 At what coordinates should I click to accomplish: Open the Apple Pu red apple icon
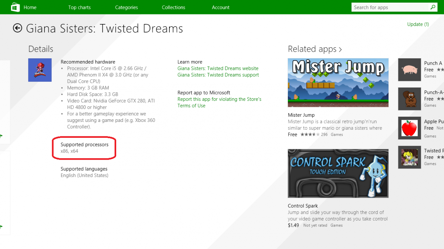[x=410, y=128]
